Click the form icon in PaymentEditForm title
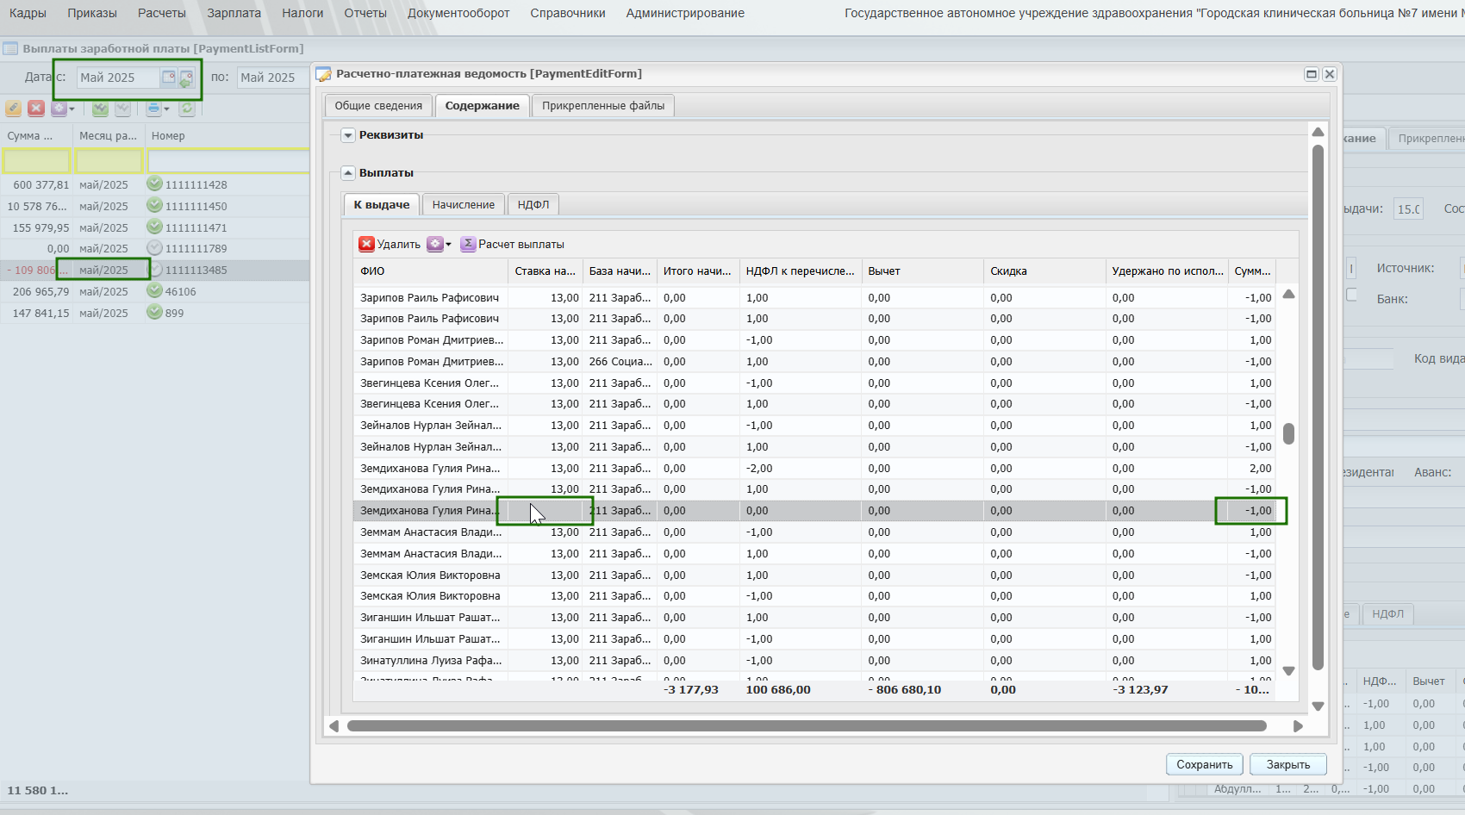The width and height of the screenshot is (1465, 815). pos(324,74)
